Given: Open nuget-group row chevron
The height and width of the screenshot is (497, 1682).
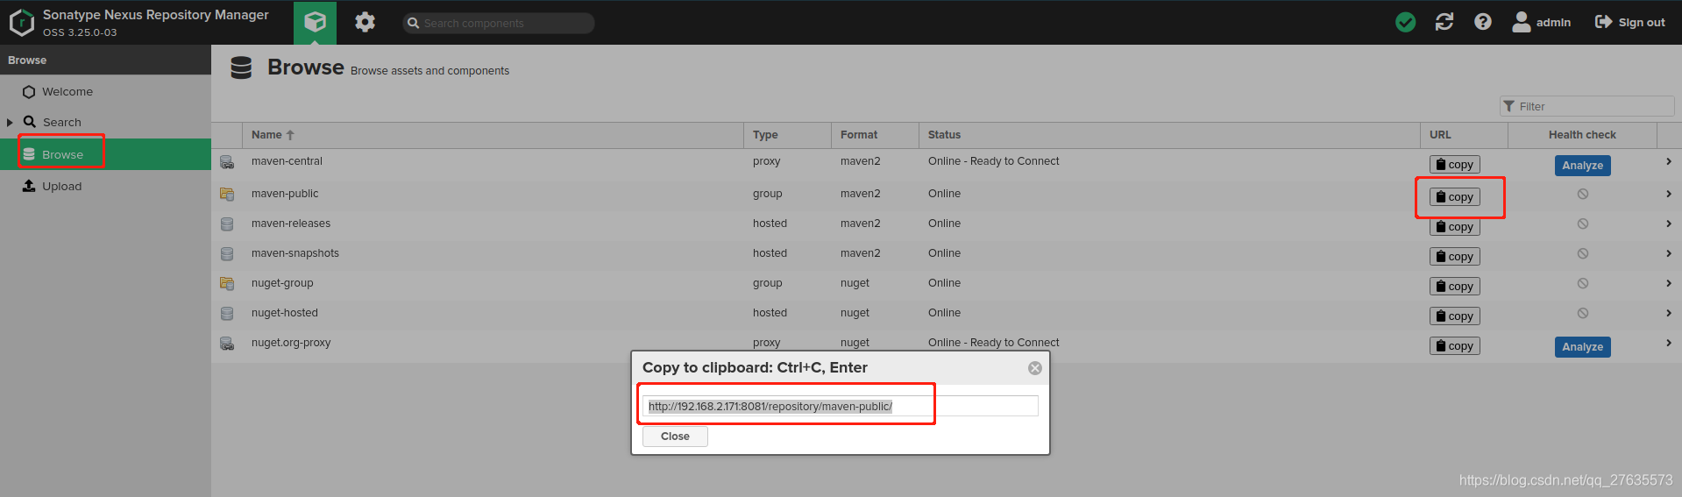Looking at the screenshot, I should (x=1668, y=283).
